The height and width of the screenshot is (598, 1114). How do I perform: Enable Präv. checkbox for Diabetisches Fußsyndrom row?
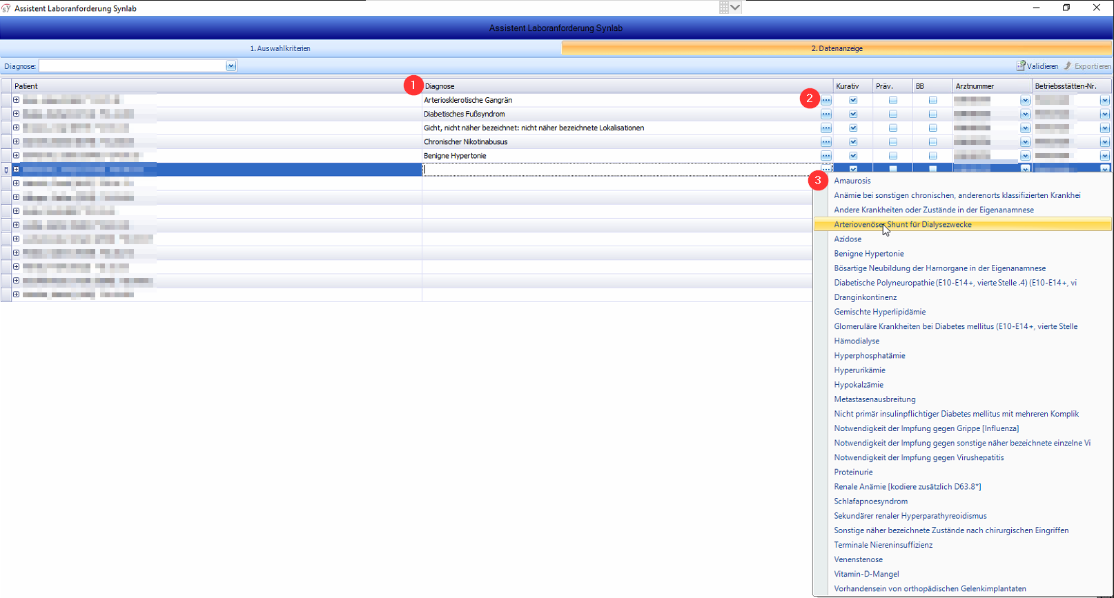pyautogui.click(x=893, y=114)
